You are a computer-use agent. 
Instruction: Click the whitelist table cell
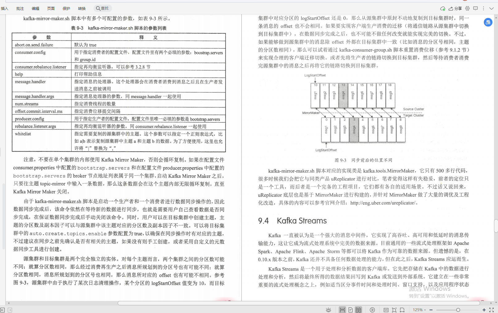pos(42,141)
